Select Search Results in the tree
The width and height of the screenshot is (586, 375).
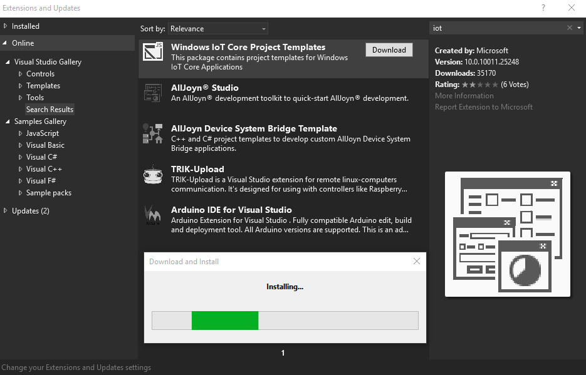point(50,110)
